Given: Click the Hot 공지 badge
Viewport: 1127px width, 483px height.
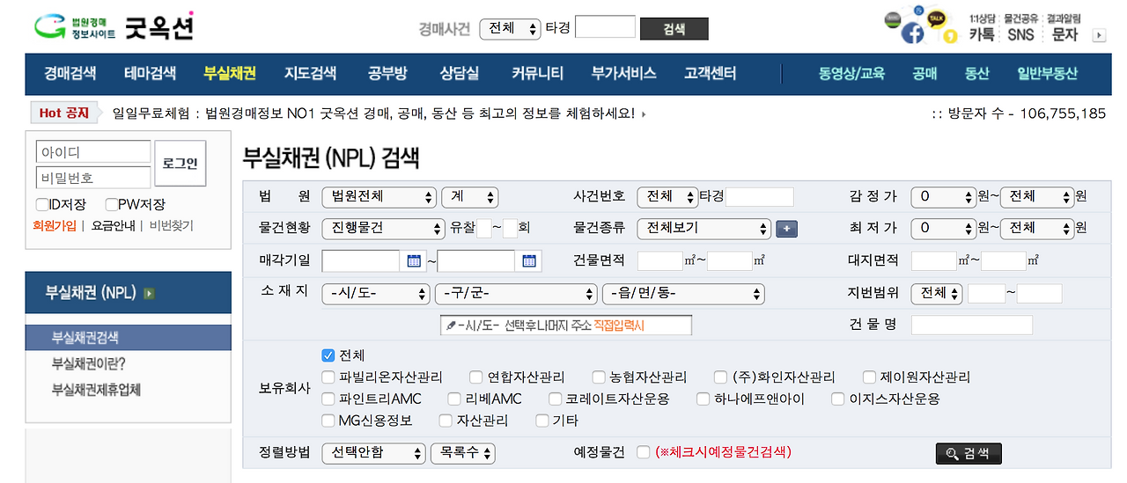Looking at the screenshot, I should tap(65, 113).
